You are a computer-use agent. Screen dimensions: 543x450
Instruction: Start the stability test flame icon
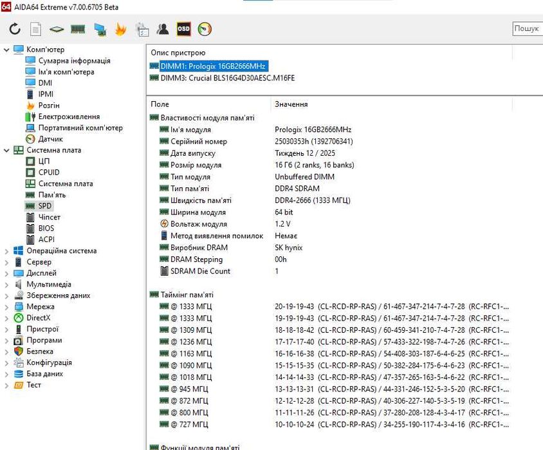tap(120, 29)
